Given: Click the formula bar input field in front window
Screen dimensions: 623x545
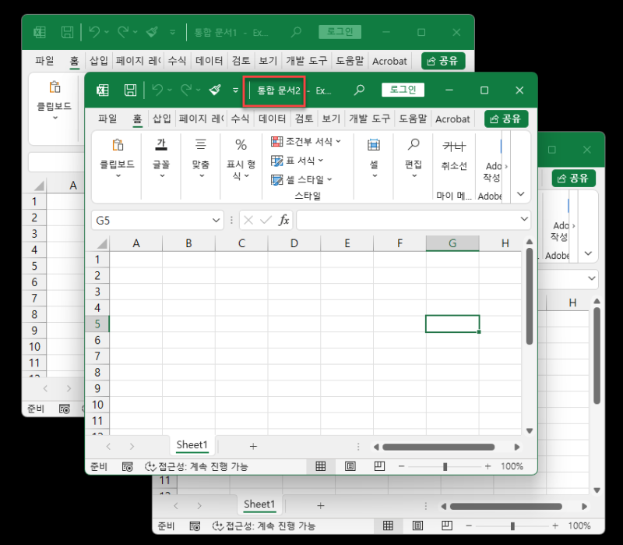Looking at the screenshot, I should 407,220.
